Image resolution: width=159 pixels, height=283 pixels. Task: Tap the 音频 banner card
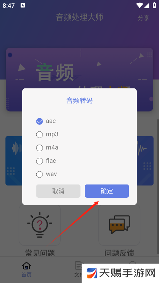pyautogui.click(x=79, y=79)
